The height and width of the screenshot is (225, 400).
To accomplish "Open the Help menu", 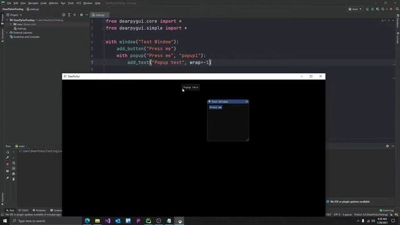I will point(97,3).
